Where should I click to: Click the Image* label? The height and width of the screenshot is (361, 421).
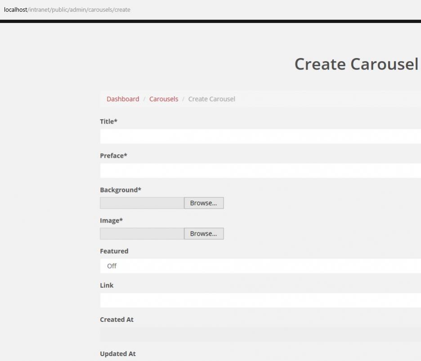click(111, 220)
